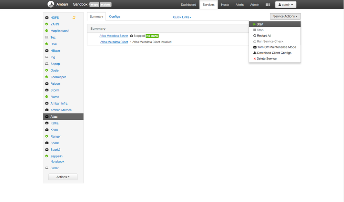Open the sidebar Actions dropdown

[x=63, y=177]
